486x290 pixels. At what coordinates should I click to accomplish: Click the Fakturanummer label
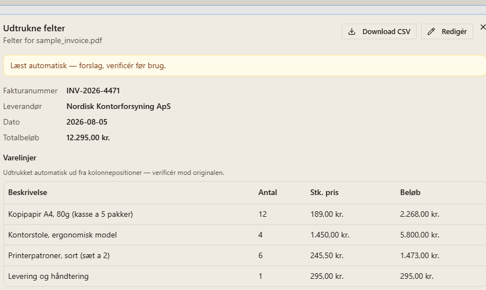tap(30, 91)
